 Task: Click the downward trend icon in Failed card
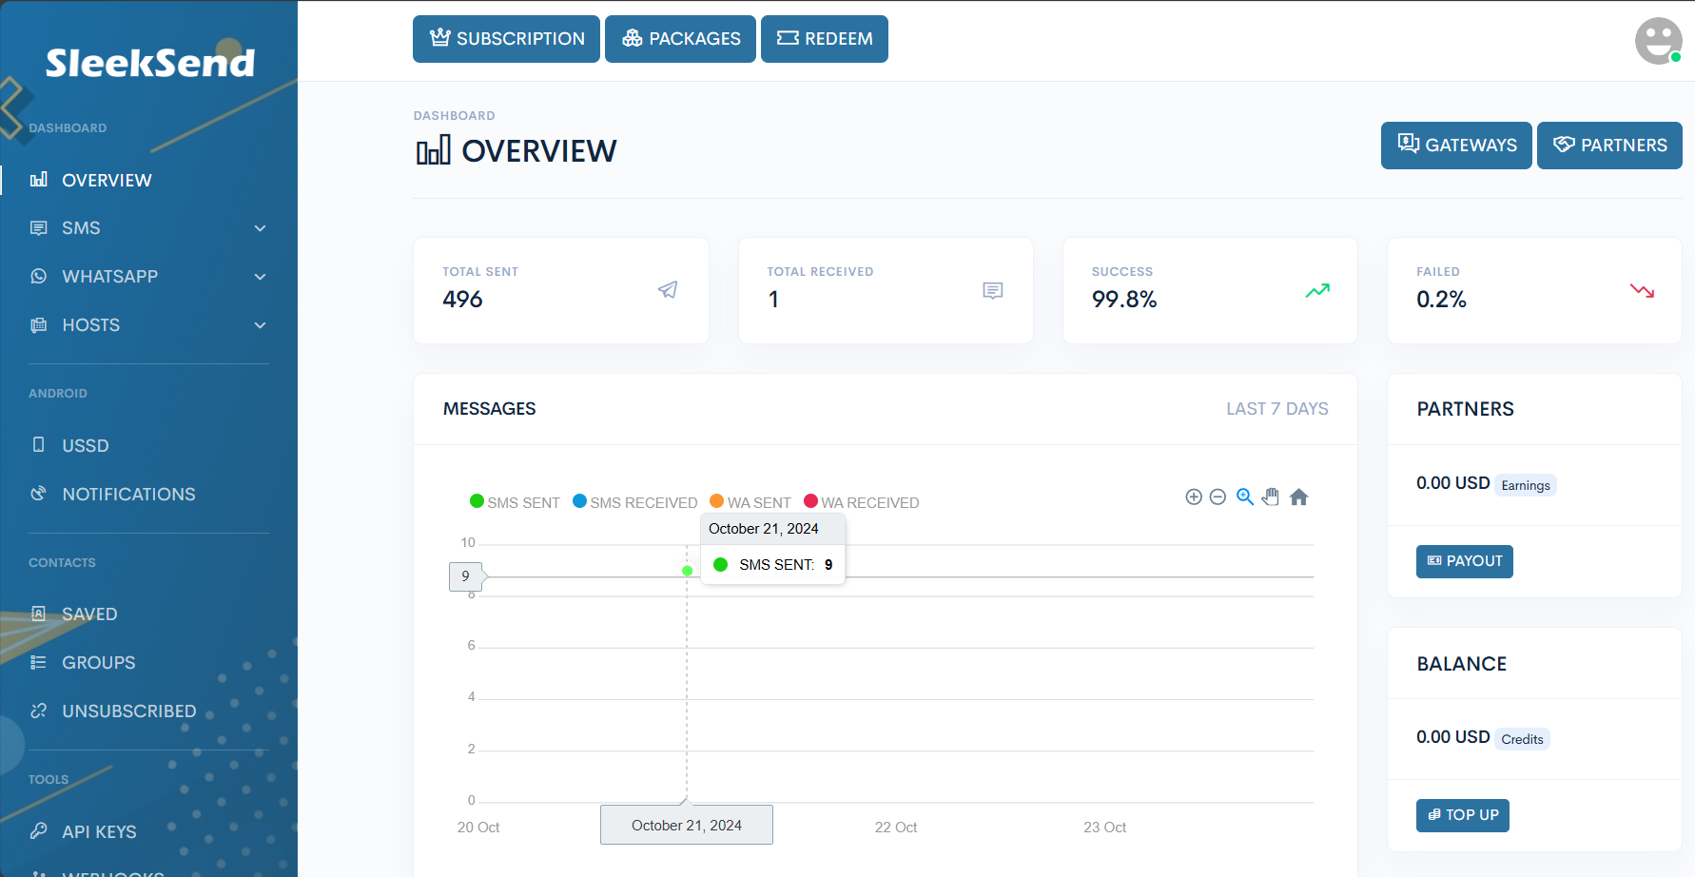pyautogui.click(x=1642, y=290)
